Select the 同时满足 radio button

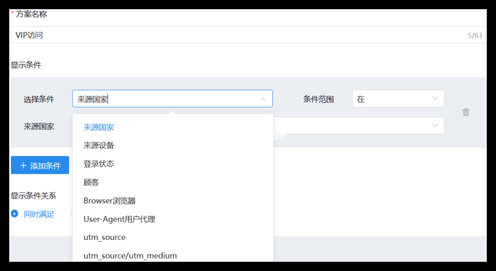pyautogui.click(x=15, y=214)
